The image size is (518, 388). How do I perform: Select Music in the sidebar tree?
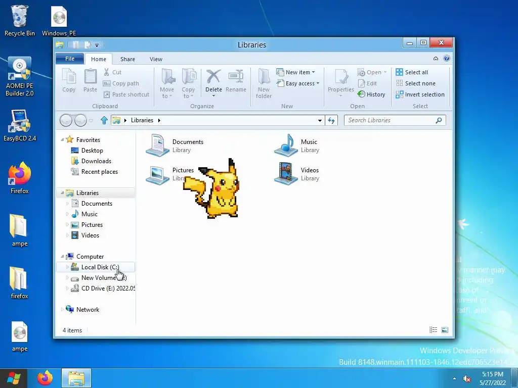(x=89, y=214)
